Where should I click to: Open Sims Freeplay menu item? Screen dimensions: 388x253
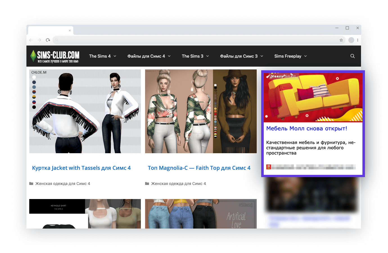[290, 56]
